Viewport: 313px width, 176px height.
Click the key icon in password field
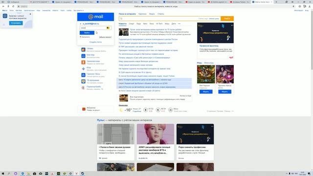point(108,28)
